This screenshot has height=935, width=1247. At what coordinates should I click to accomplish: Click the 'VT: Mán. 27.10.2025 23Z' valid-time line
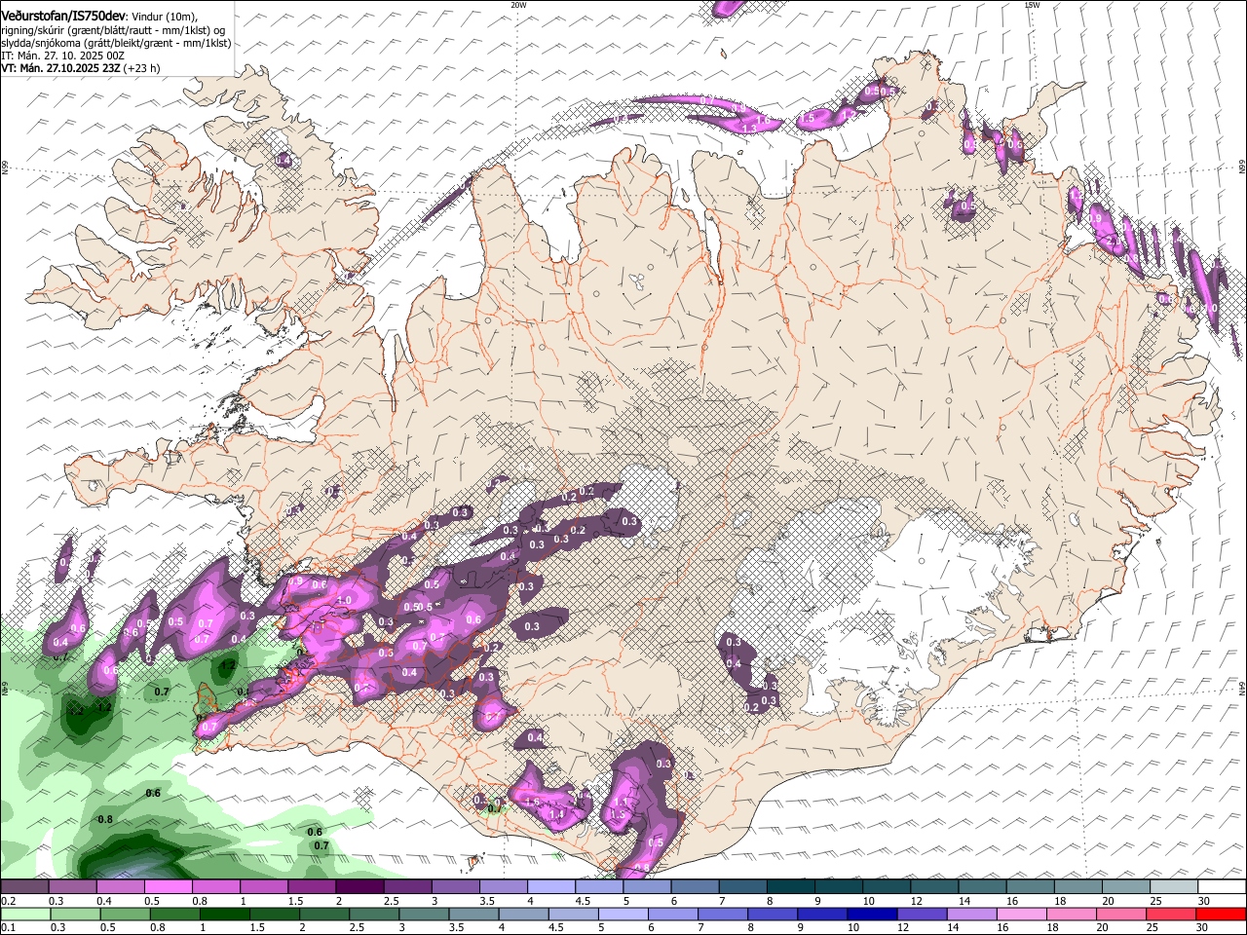(81, 68)
